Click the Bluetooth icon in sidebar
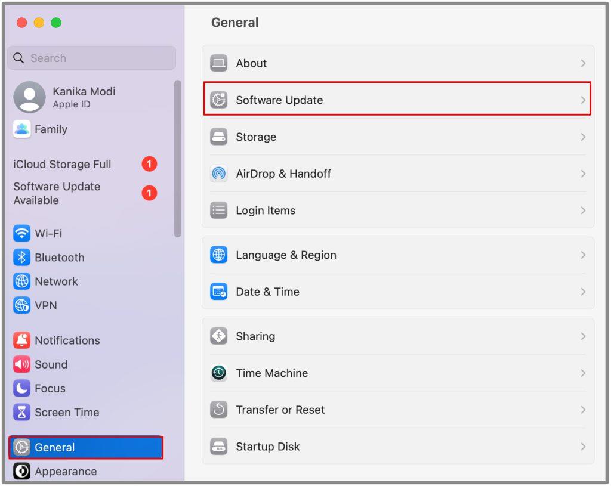This screenshot has width=611, height=486. tap(22, 258)
